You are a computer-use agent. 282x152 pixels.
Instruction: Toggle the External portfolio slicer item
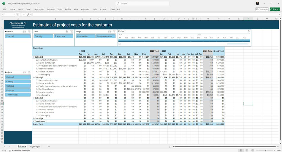pos(18,36)
